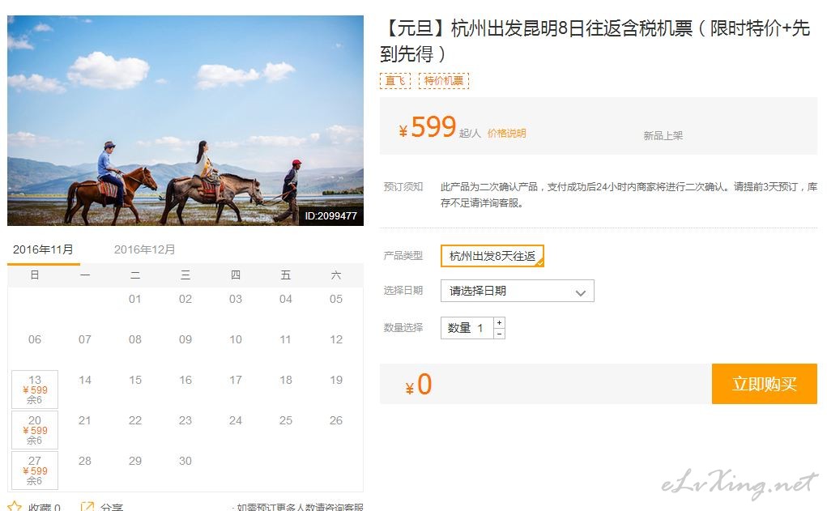Viewport: 827px width, 511px height.
Task: Select November 20 date cell
Action: tap(35, 430)
